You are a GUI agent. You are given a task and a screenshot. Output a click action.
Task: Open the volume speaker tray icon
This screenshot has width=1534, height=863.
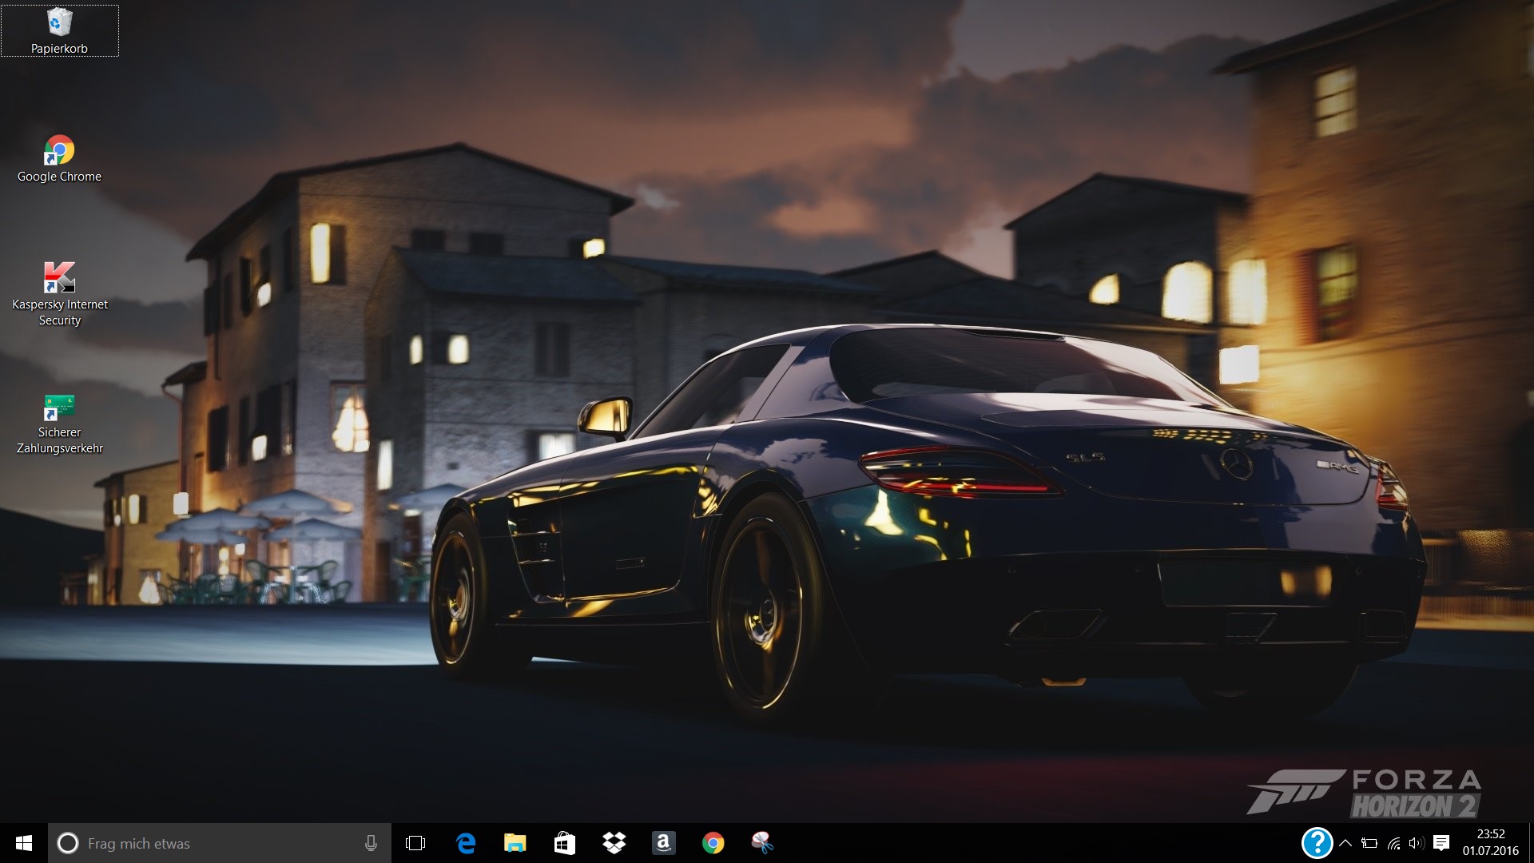(1417, 843)
